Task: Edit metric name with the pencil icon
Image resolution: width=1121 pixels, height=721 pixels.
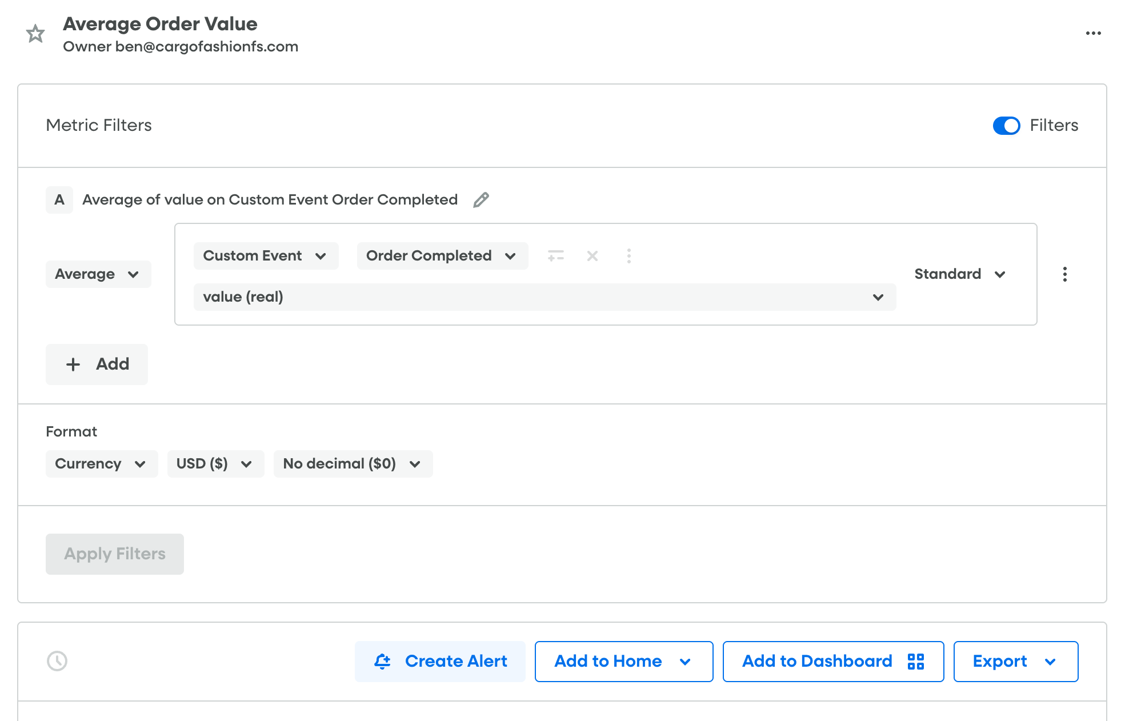Action: (481, 199)
